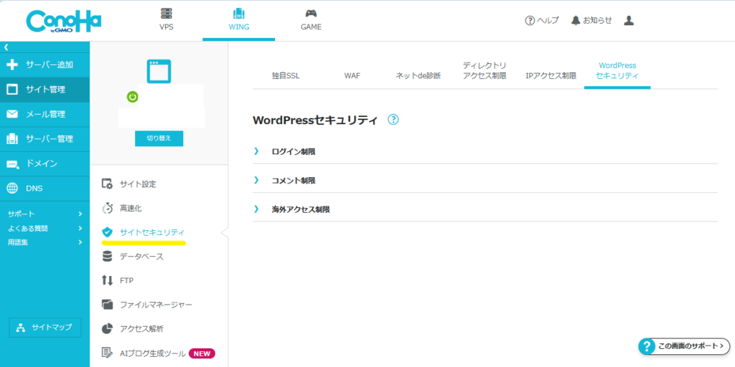Image resolution: width=735 pixels, height=367 pixels.
Task: Open notifications bell icon
Action: click(576, 21)
